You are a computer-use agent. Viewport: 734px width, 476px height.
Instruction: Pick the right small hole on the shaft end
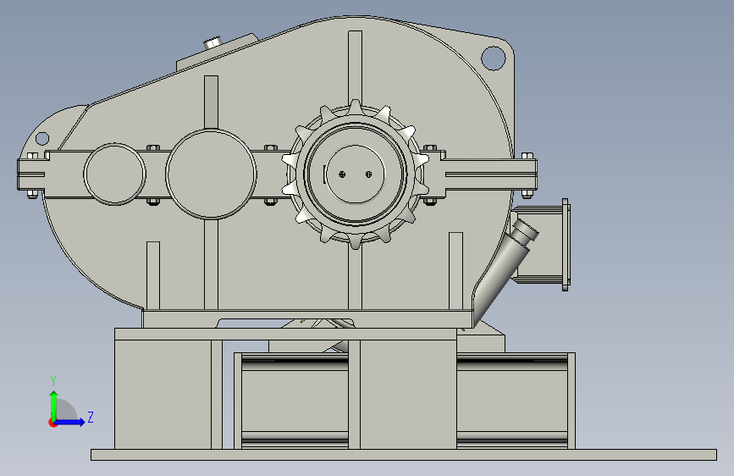click(x=368, y=174)
